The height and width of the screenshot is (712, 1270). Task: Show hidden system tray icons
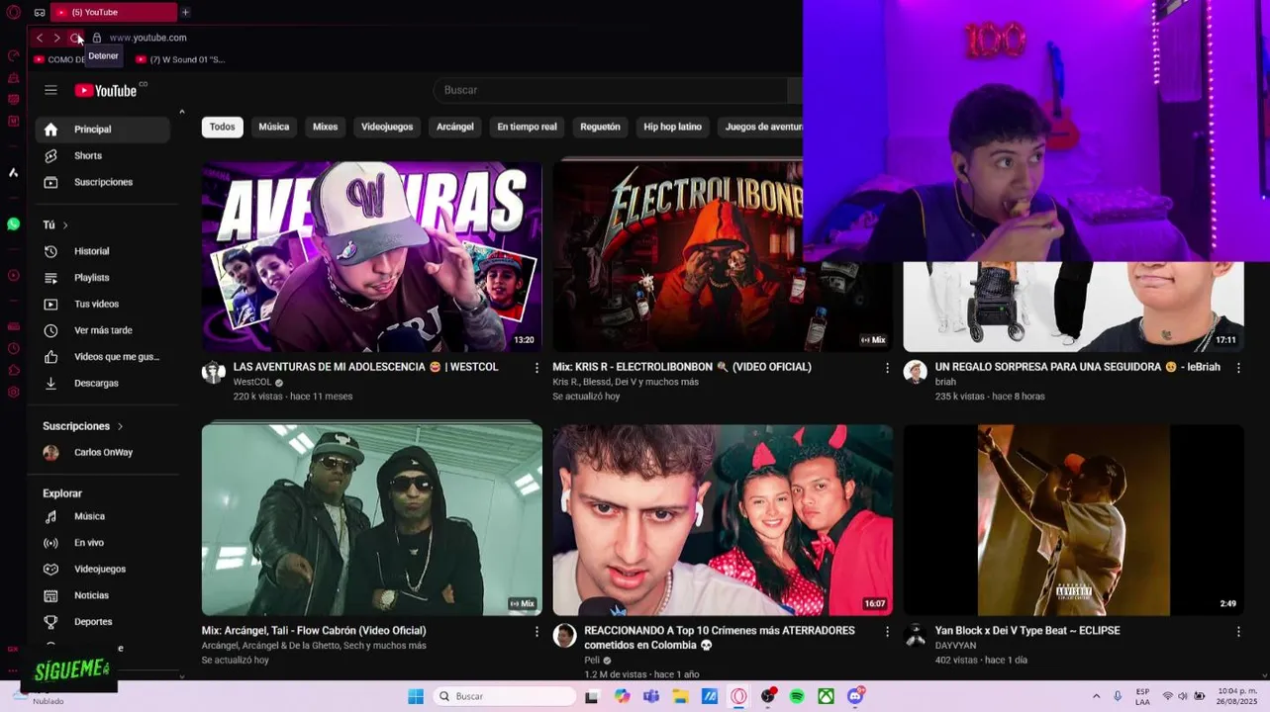point(1096,696)
